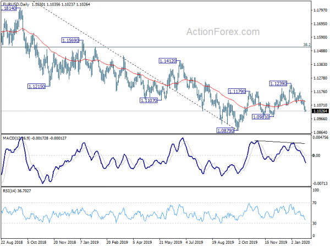Click the 1.08790 bottom price label
Viewport: 330px width, 247px height.
pyautogui.click(x=225, y=131)
